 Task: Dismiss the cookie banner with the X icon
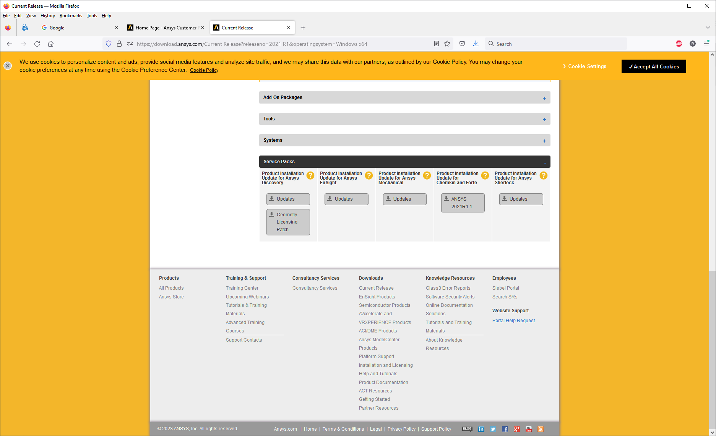(x=8, y=66)
